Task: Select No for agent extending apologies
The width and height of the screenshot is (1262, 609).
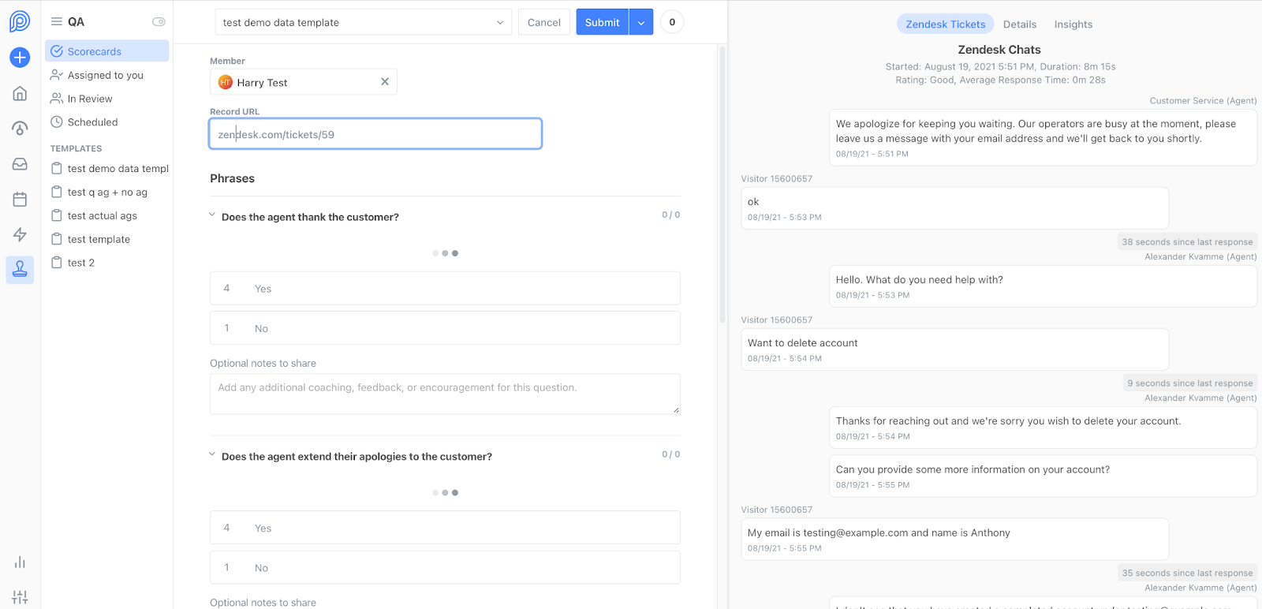Action: (x=445, y=568)
